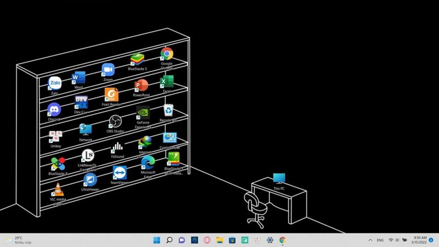Screen dimensions: 439x247
Task: Open the weather widget showing 29°C
Action: 19,240
